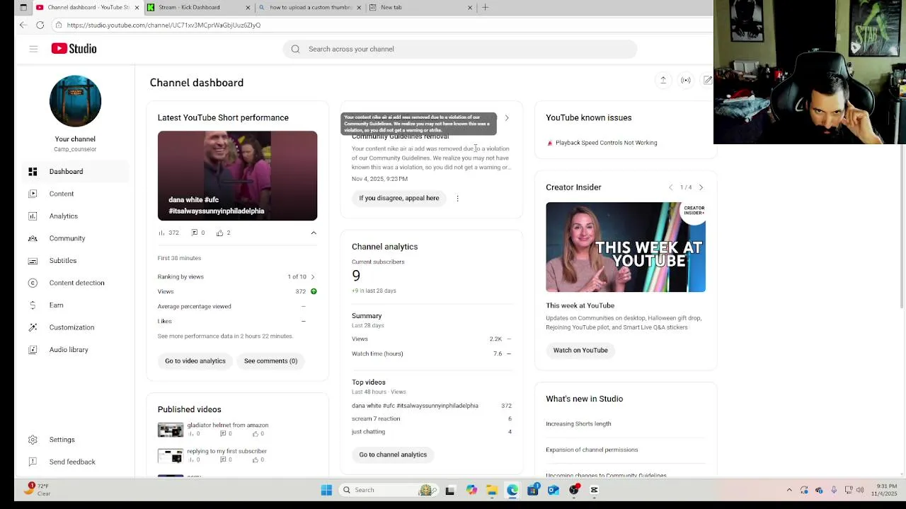Click Watch on YouTube button
Viewport: 906px width, 509px height.
coord(580,350)
